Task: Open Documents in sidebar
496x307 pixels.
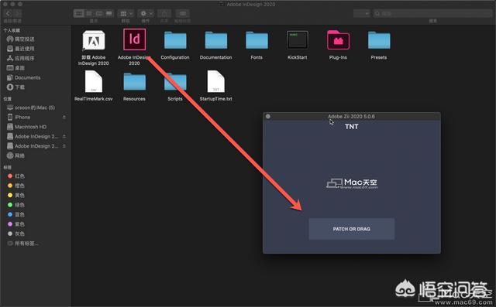Action: point(24,77)
